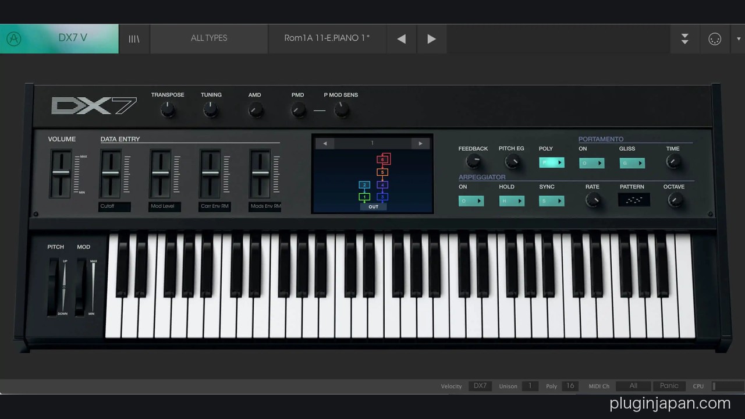Viewport: 745px width, 419px height.
Task: Click operator 3 in algorithm display
Action: pyautogui.click(x=382, y=197)
